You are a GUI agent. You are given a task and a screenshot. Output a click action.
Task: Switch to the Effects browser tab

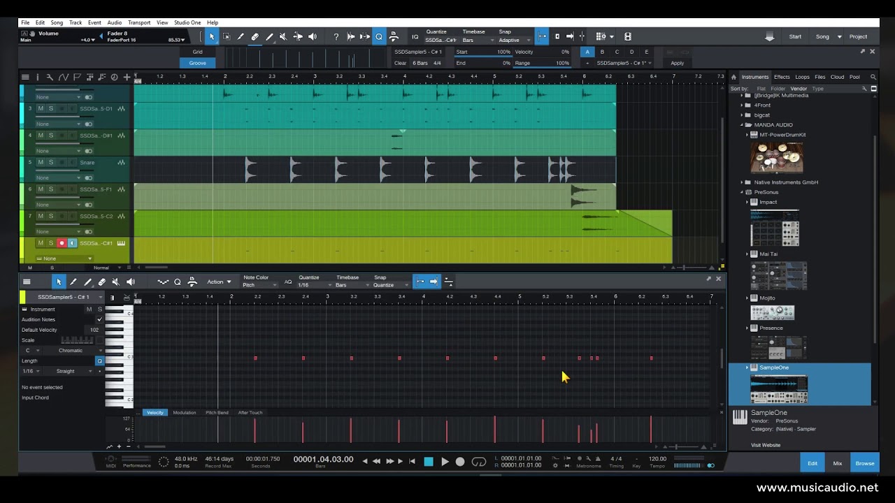782,77
